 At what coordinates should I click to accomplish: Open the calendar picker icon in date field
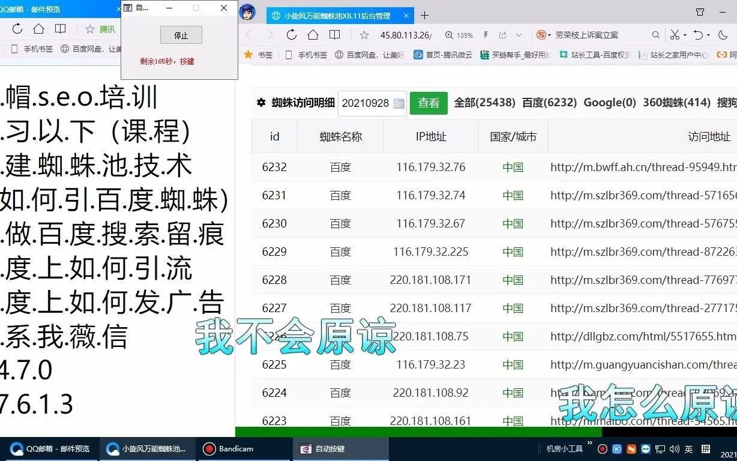click(399, 103)
